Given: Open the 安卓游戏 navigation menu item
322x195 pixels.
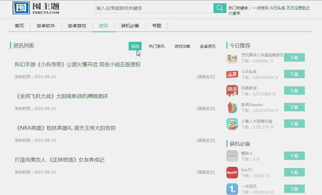Looking at the screenshot, I should click(77, 26).
